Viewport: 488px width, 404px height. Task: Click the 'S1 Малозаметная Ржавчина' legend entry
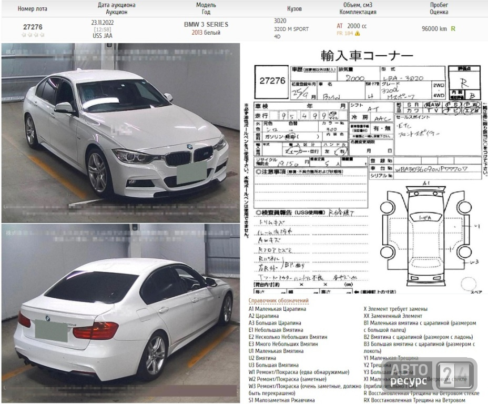[281, 400]
